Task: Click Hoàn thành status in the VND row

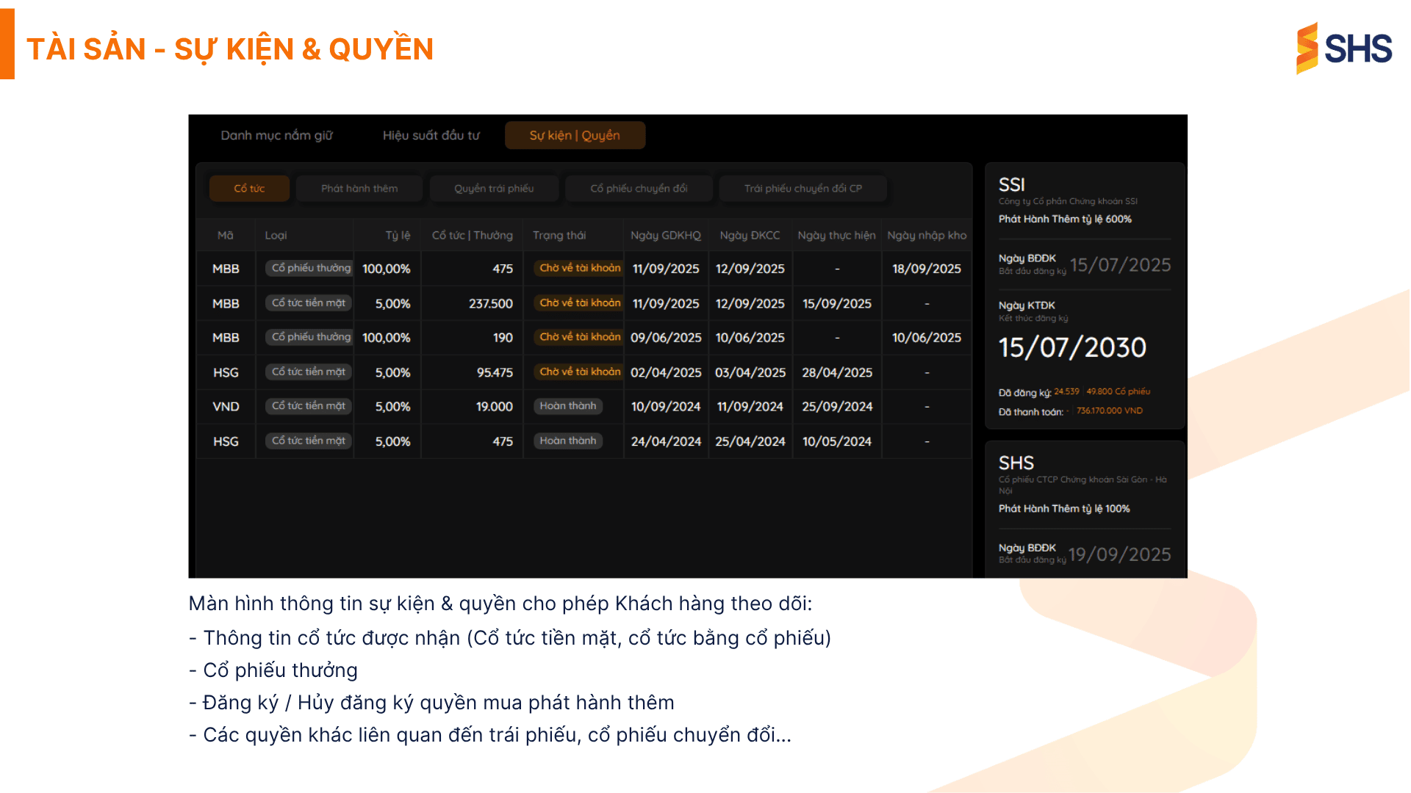Action: 568,406
